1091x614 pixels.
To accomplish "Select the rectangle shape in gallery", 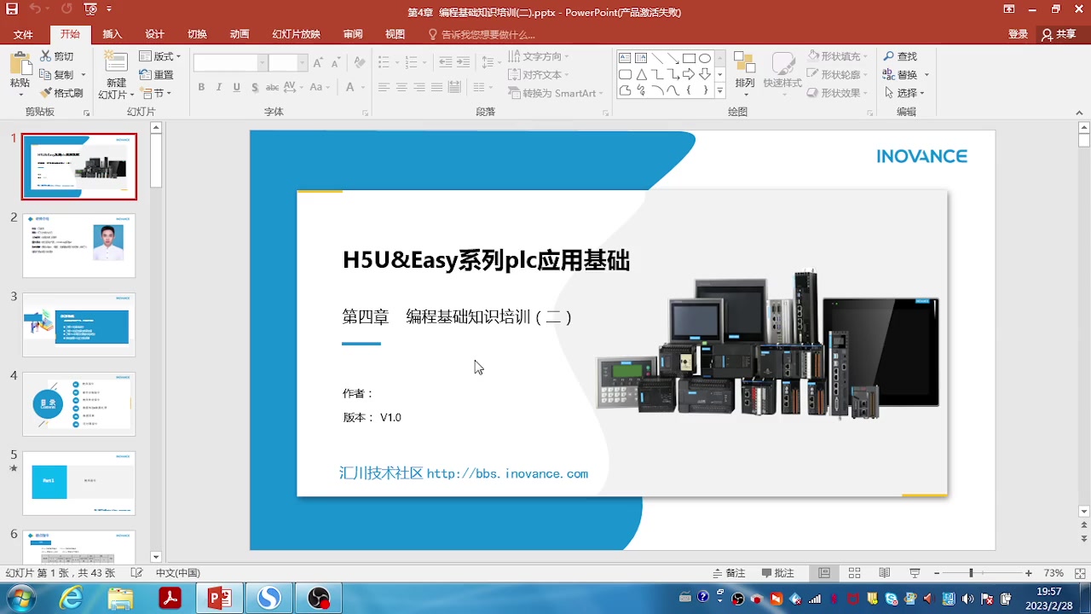I will (x=689, y=58).
